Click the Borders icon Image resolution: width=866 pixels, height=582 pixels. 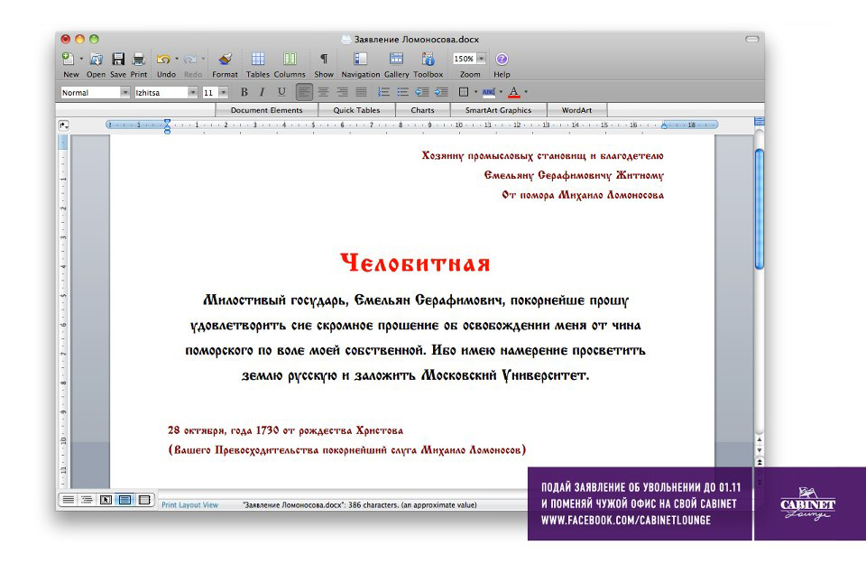coord(464,92)
